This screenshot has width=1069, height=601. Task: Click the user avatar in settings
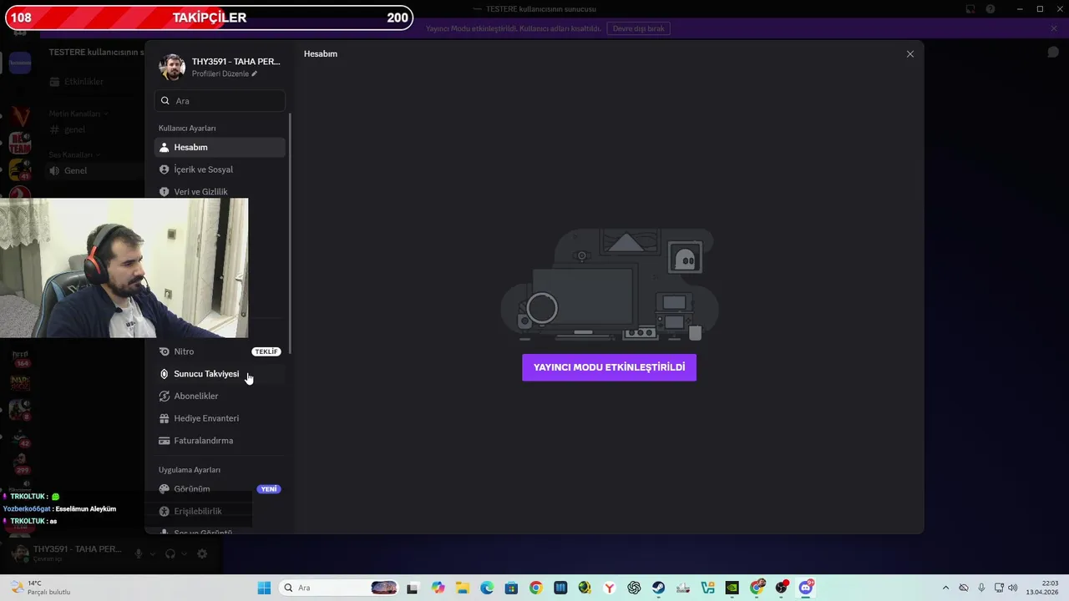[x=172, y=67]
